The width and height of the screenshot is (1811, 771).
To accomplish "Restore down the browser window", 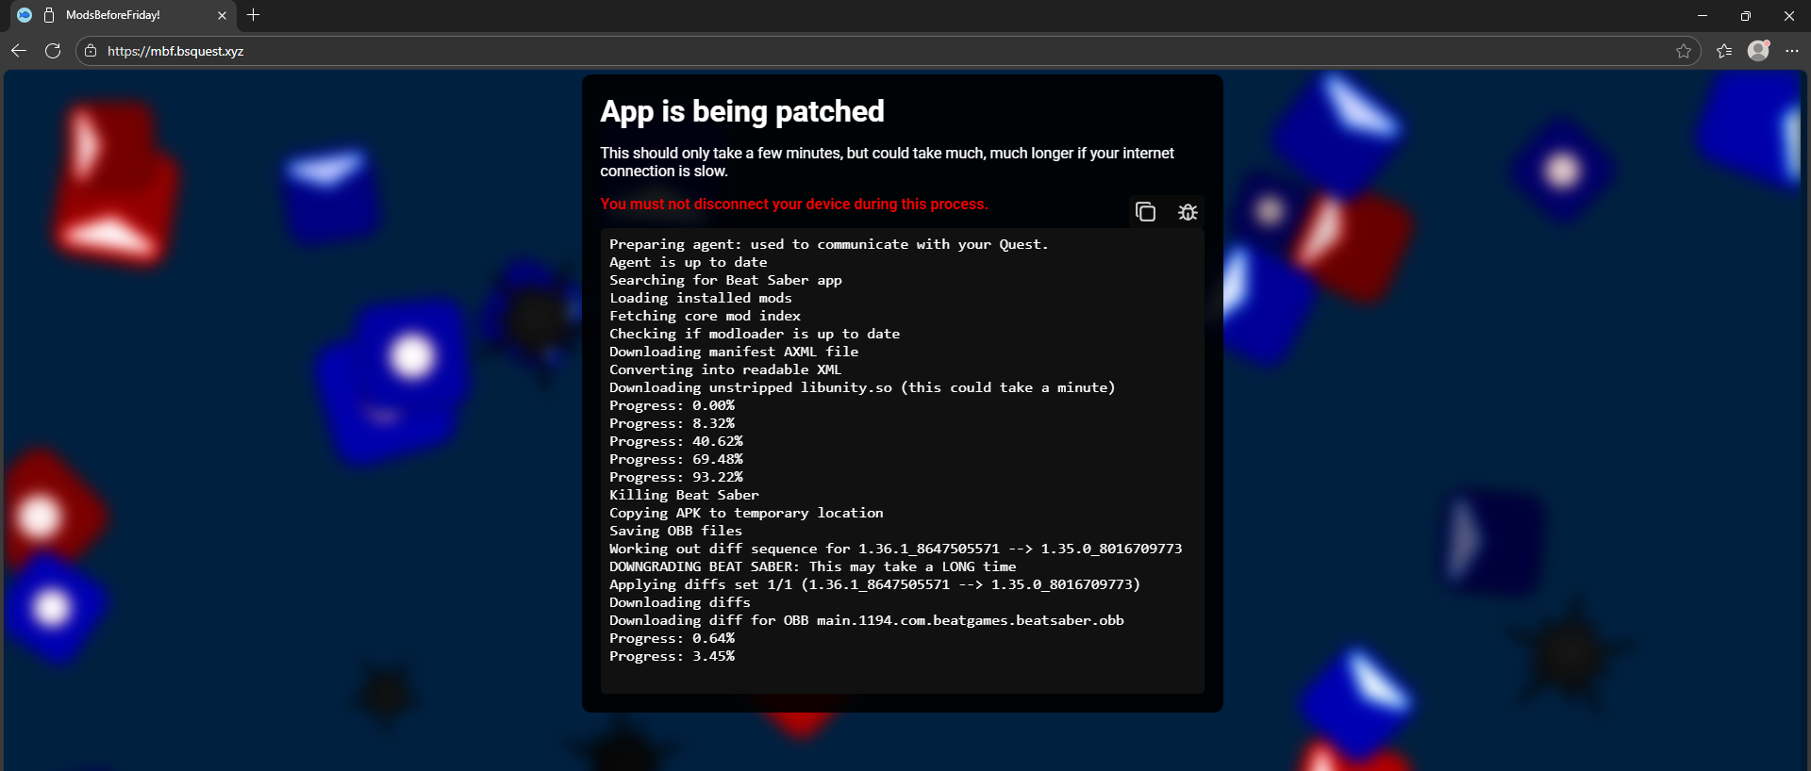I will click(x=1746, y=15).
